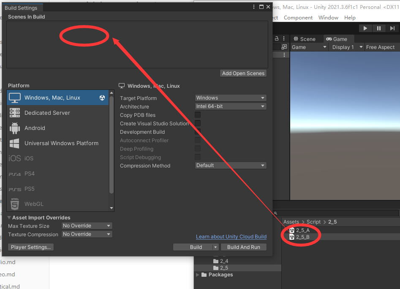The image size is (400, 289).
Task: Open the Component menu
Action: pos(298,18)
